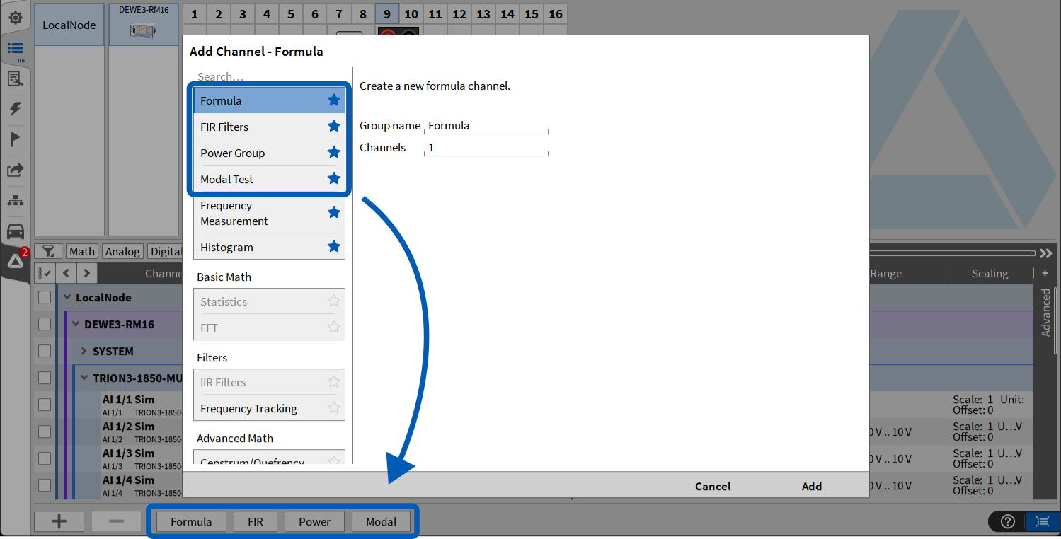Image resolution: width=1061 pixels, height=539 pixels.
Task: Select FIR Filters in the list
Action: [x=270, y=127]
